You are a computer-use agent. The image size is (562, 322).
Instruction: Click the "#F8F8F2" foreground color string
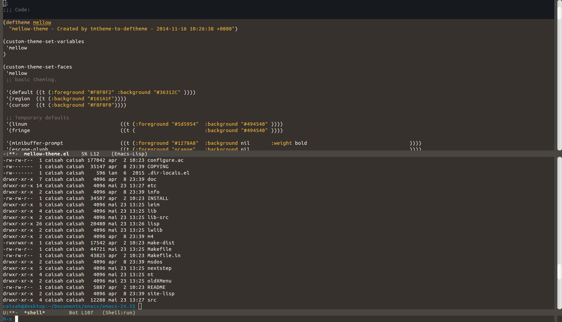(101, 92)
